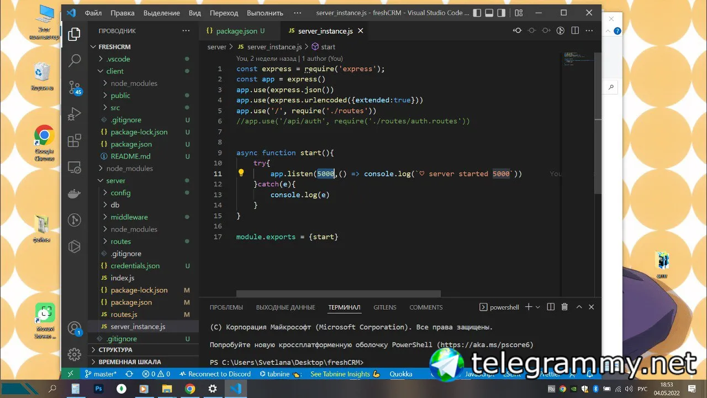The height and width of the screenshot is (398, 707).
Task: Click the master* branch in status bar
Action: click(101, 374)
